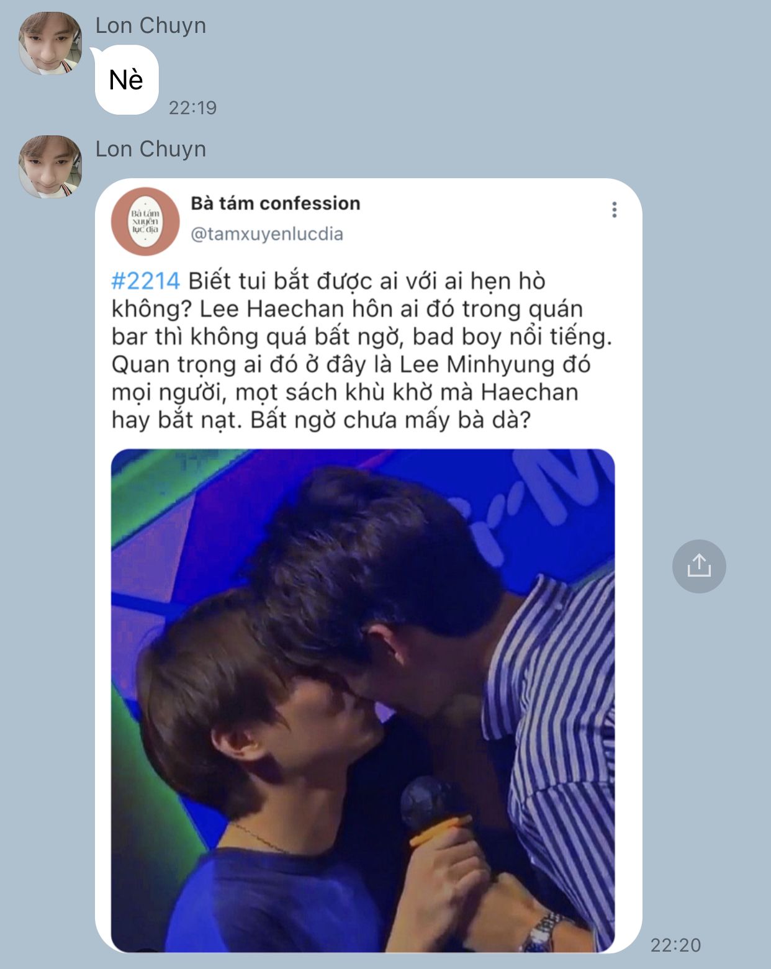Tap the white tweet card header area
The width and height of the screenshot is (771, 969).
click(368, 220)
